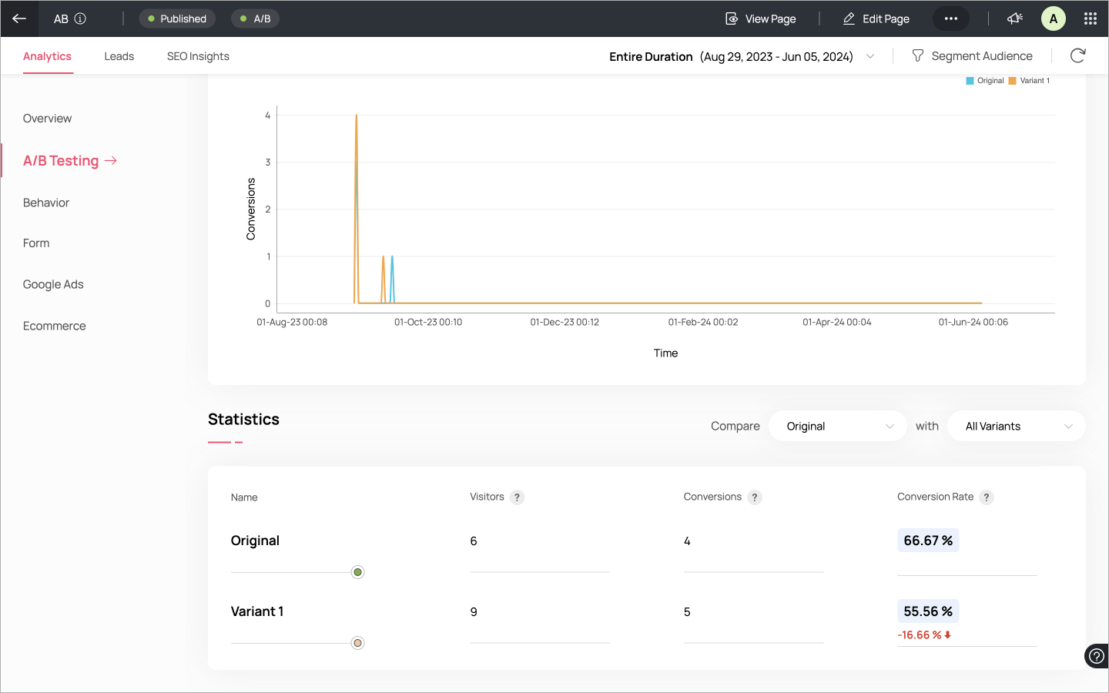Toggle Variant 1 series in chart legend
Screen dimensions: 1109x693
(1029, 81)
